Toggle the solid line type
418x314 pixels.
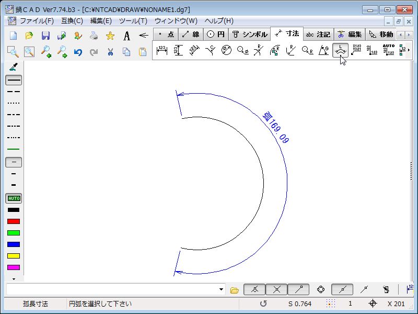click(x=14, y=80)
